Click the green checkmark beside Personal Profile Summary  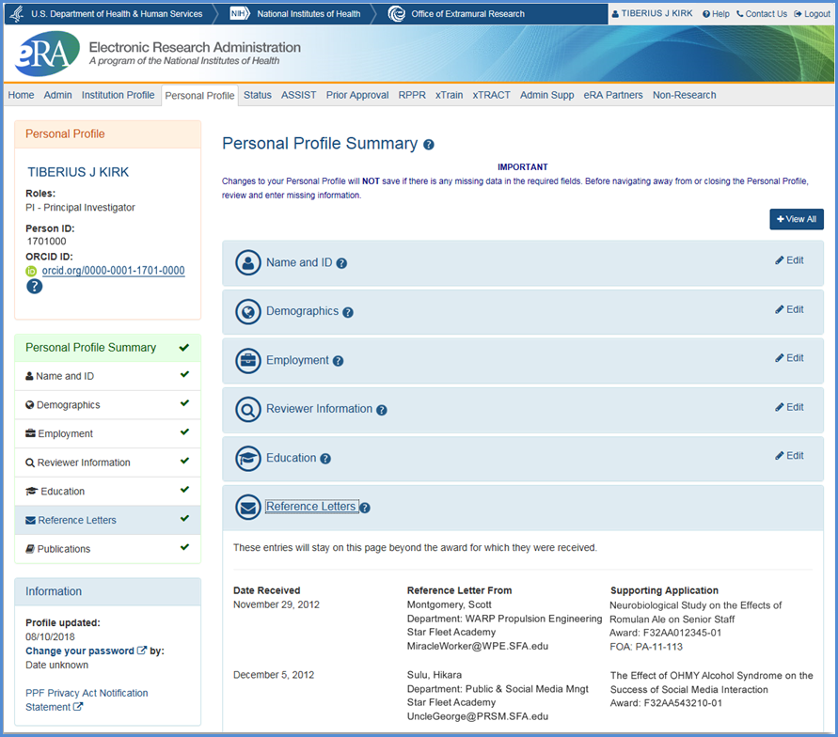coord(184,348)
